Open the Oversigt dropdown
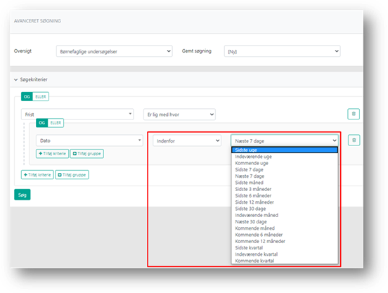This screenshot has height=293, width=388. click(x=114, y=51)
